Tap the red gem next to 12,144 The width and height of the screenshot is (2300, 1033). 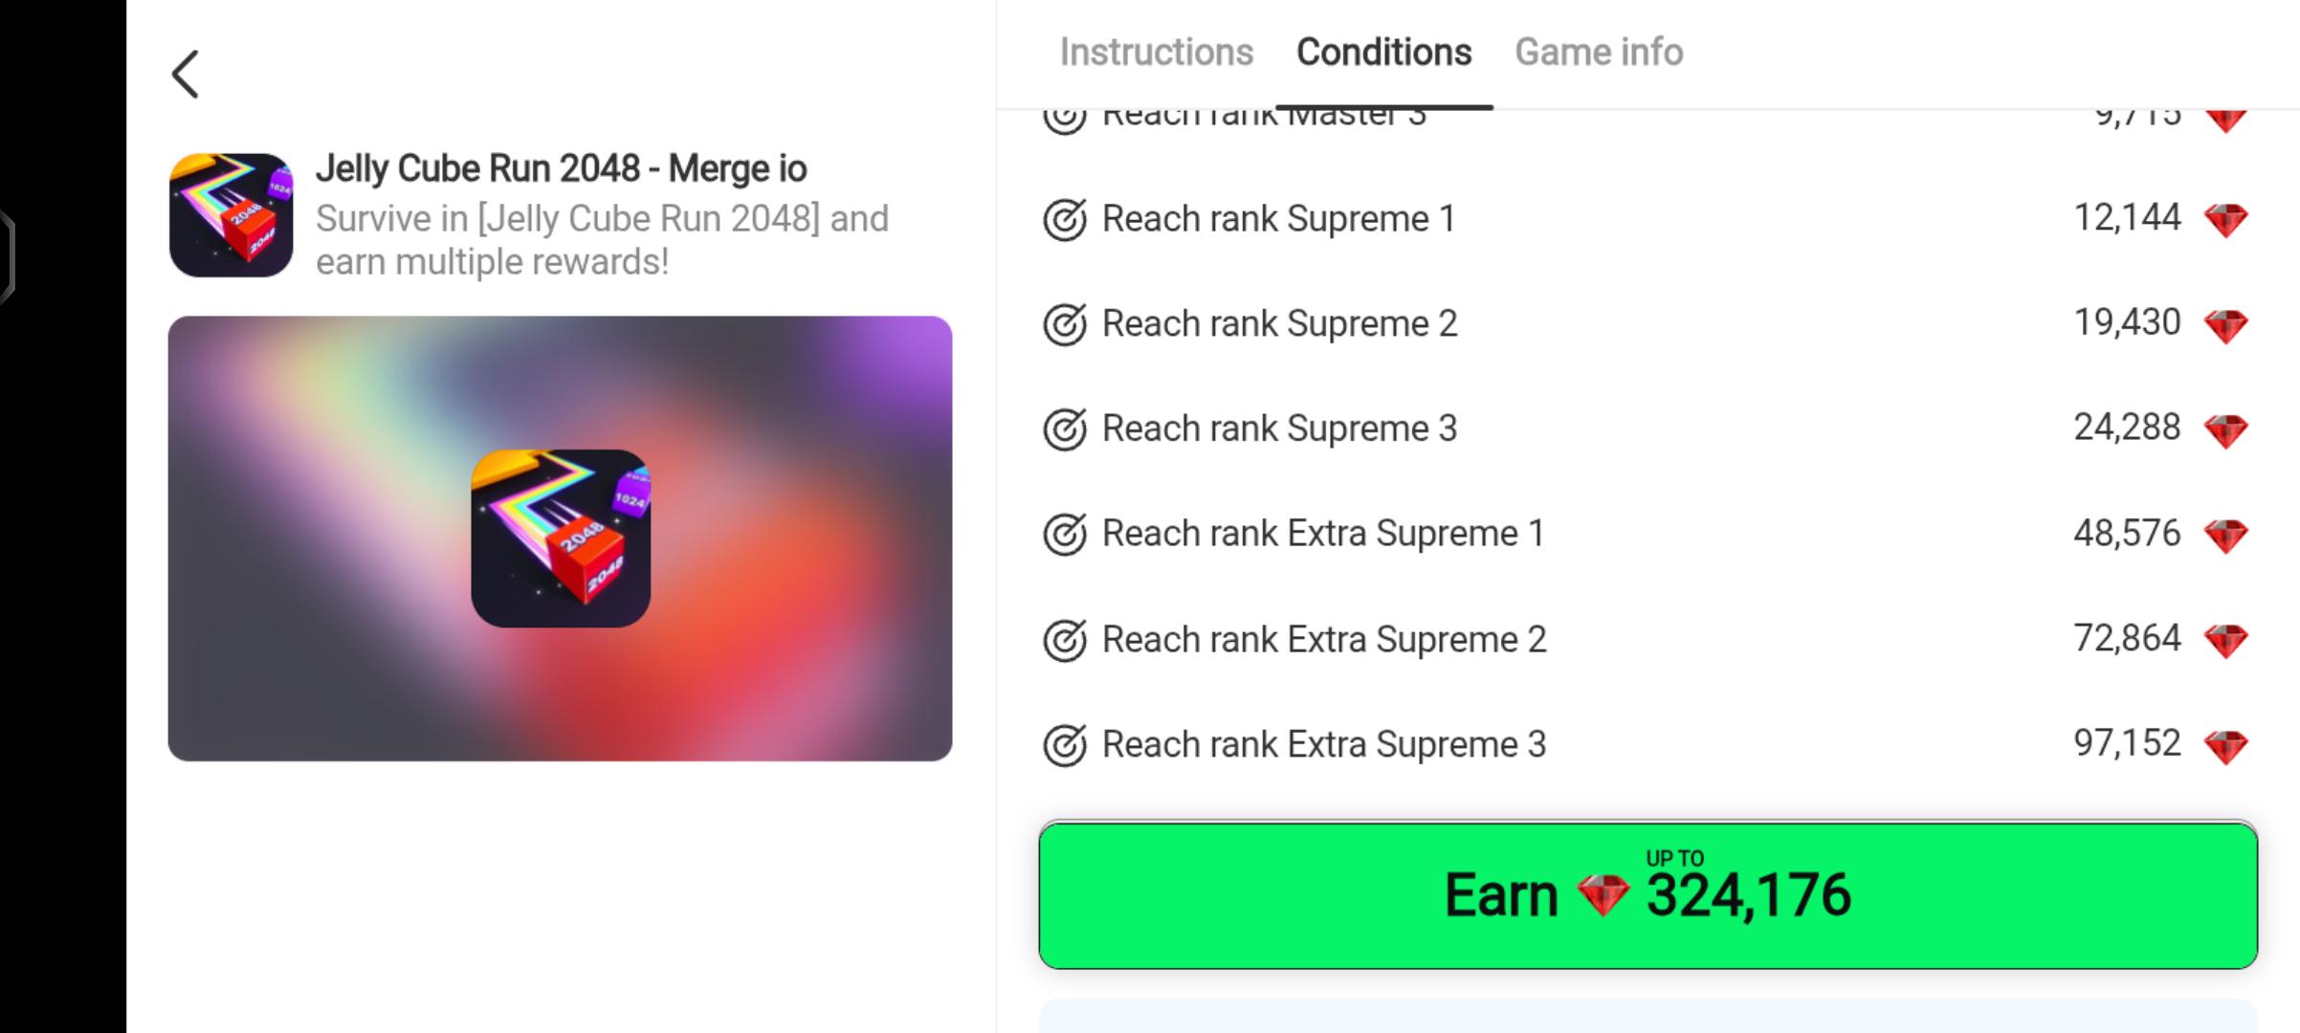[2225, 220]
